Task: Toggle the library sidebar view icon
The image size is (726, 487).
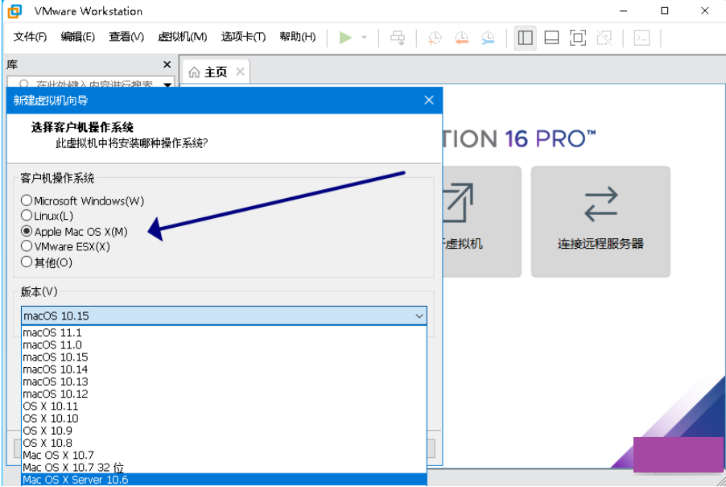Action: point(525,37)
